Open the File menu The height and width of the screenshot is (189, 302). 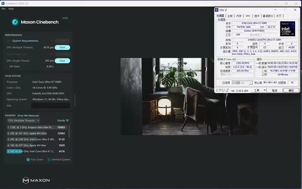[x=3, y=9]
